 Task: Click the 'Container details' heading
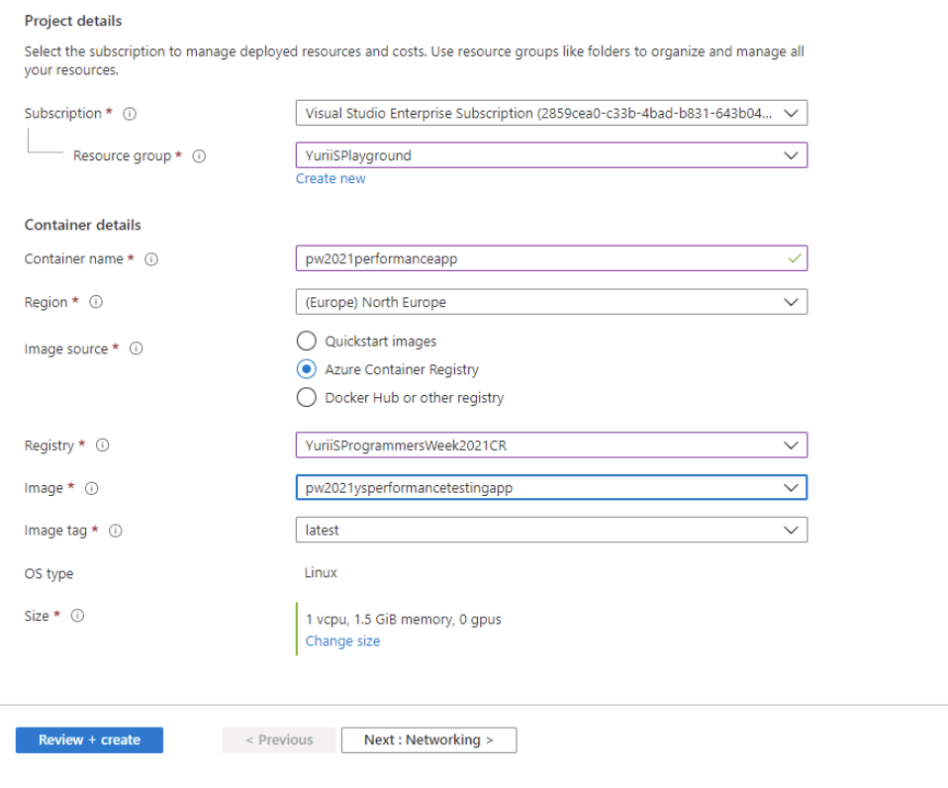click(83, 225)
